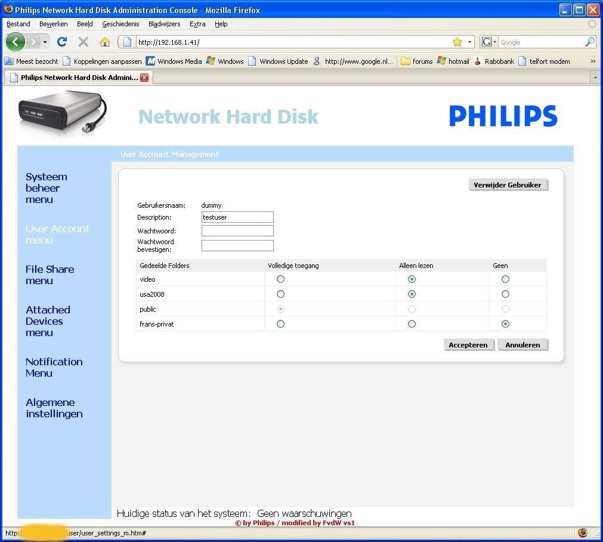Open the Firefox home page
This screenshot has width=603, height=542.
[x=105, y=42]
